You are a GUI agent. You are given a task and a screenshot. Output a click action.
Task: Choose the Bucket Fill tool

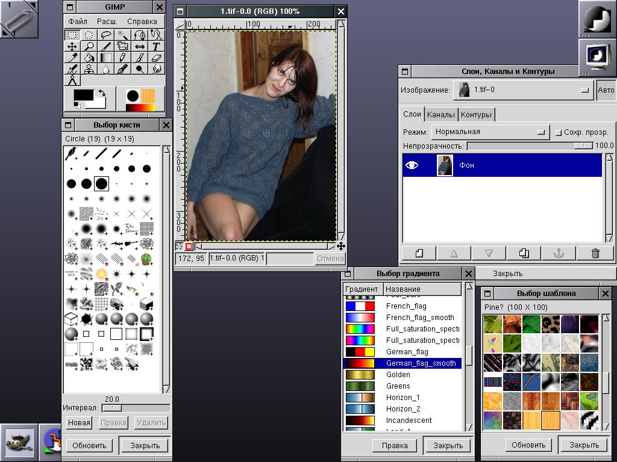click(x=89, y=58)
